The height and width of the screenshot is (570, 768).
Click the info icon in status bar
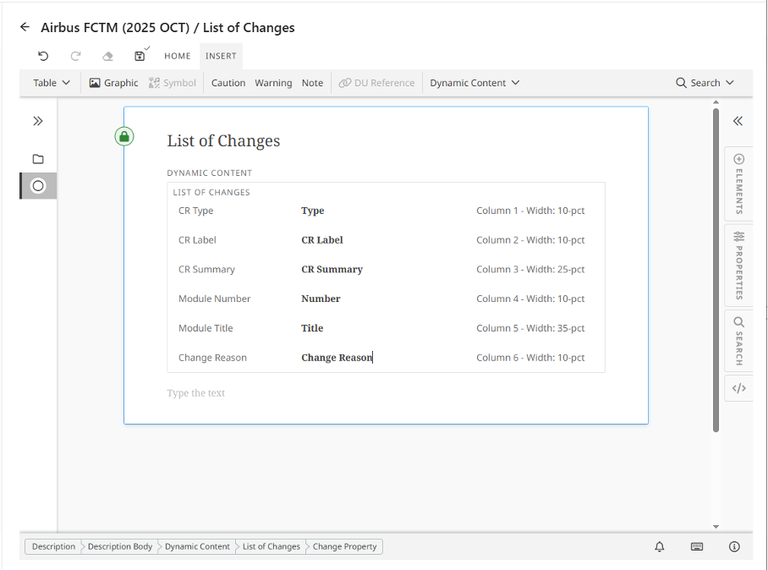733,546
